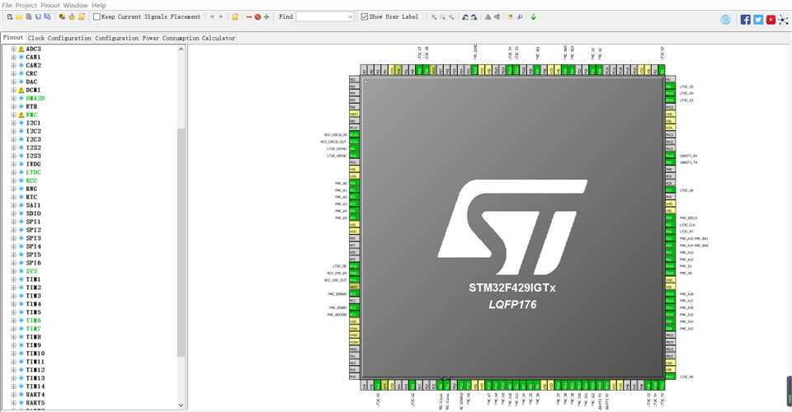The height and width of the screenshot is (412, 792).
Task: Open the Find dropdown list
Action: click(x=350, y=16)
